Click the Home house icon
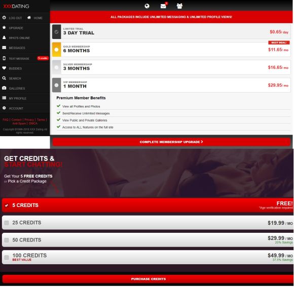Viewport: 294px width, 287px height. tap(29, 18)
